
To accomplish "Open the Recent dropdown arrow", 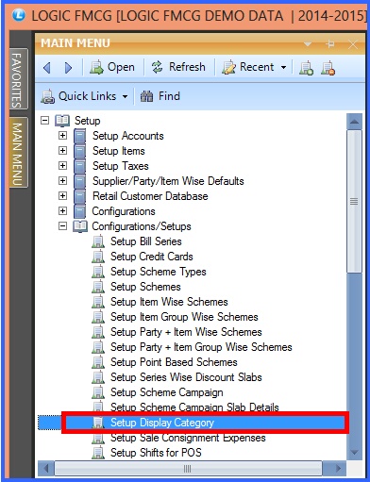I will (x=283, y=67).
